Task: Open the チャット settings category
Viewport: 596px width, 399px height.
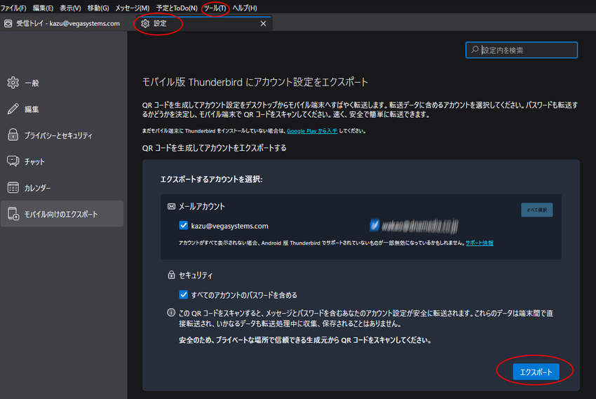Action: (62, 161)
